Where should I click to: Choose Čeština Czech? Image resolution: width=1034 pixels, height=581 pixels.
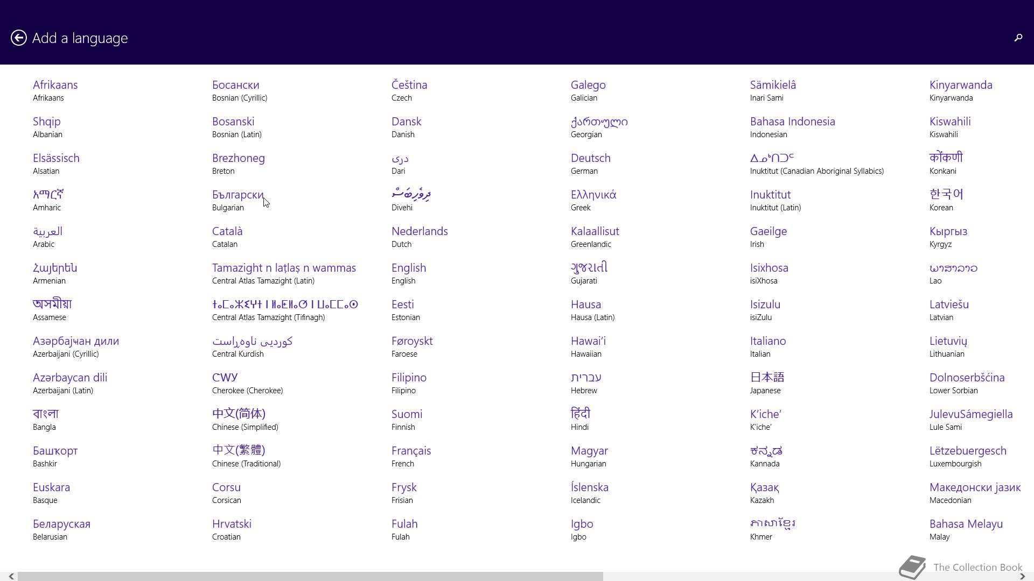409,91
